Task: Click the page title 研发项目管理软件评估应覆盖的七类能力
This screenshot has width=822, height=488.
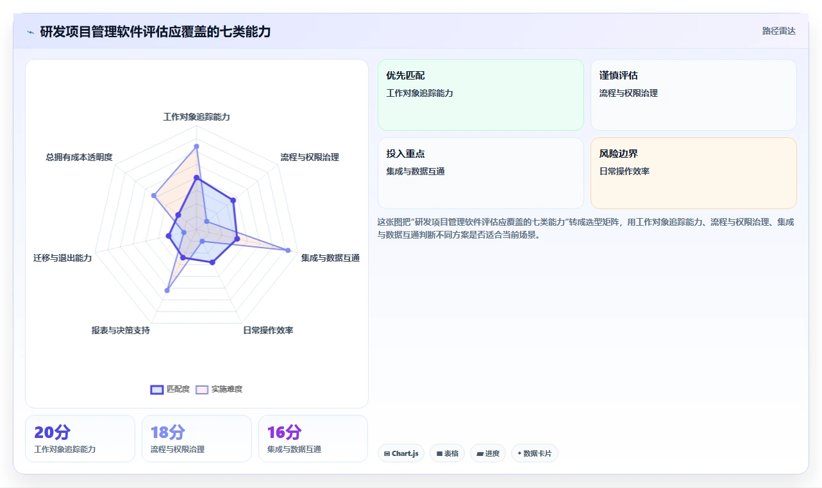Action: tap(155, 31)
